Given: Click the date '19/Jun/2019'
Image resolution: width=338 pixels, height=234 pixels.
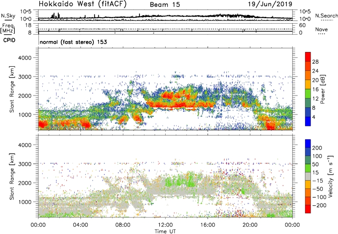Looking at the screenshot, I should 270,4.
